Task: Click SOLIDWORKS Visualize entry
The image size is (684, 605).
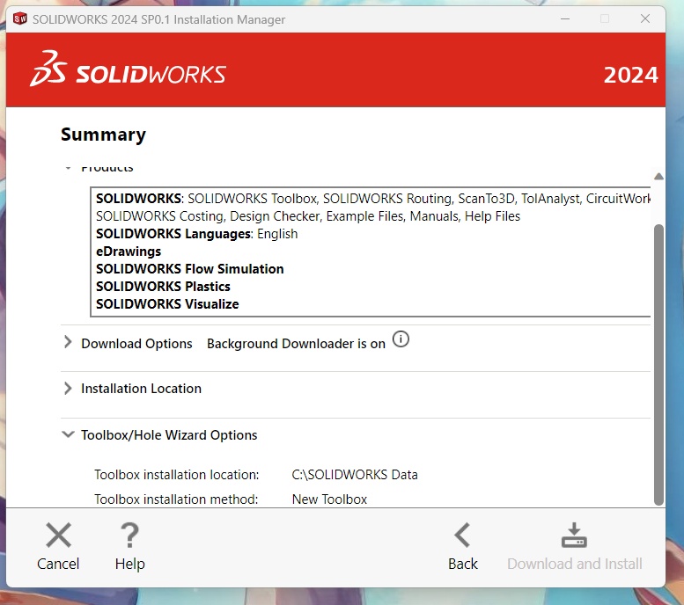Action: (167, 303)
